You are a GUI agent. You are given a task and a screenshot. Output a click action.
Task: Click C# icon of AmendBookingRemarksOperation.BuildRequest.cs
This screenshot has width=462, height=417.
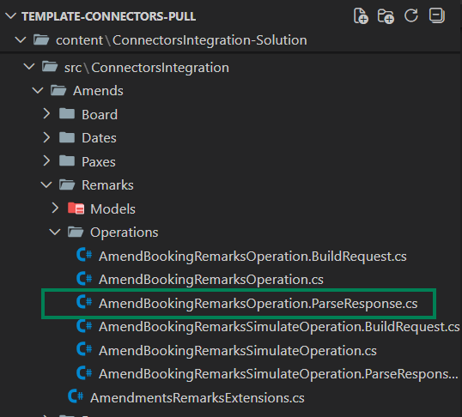pyautogui.click(x=84, y=255)
